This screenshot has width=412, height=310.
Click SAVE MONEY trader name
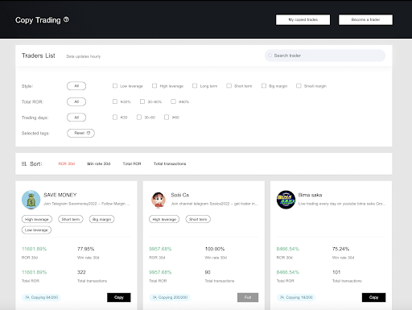coord(60,195)
